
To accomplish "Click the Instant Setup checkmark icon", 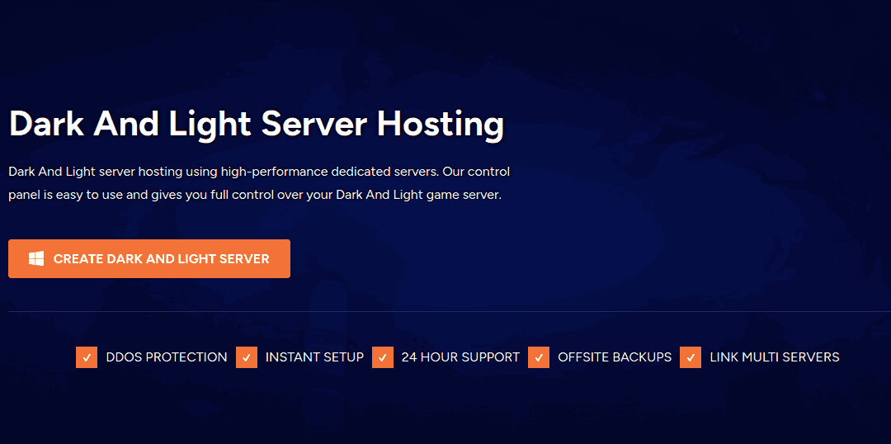I will [247, 357].
